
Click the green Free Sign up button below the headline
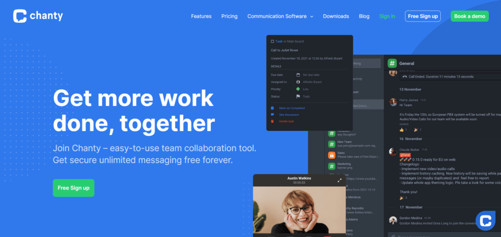click(x=73, y=188)
